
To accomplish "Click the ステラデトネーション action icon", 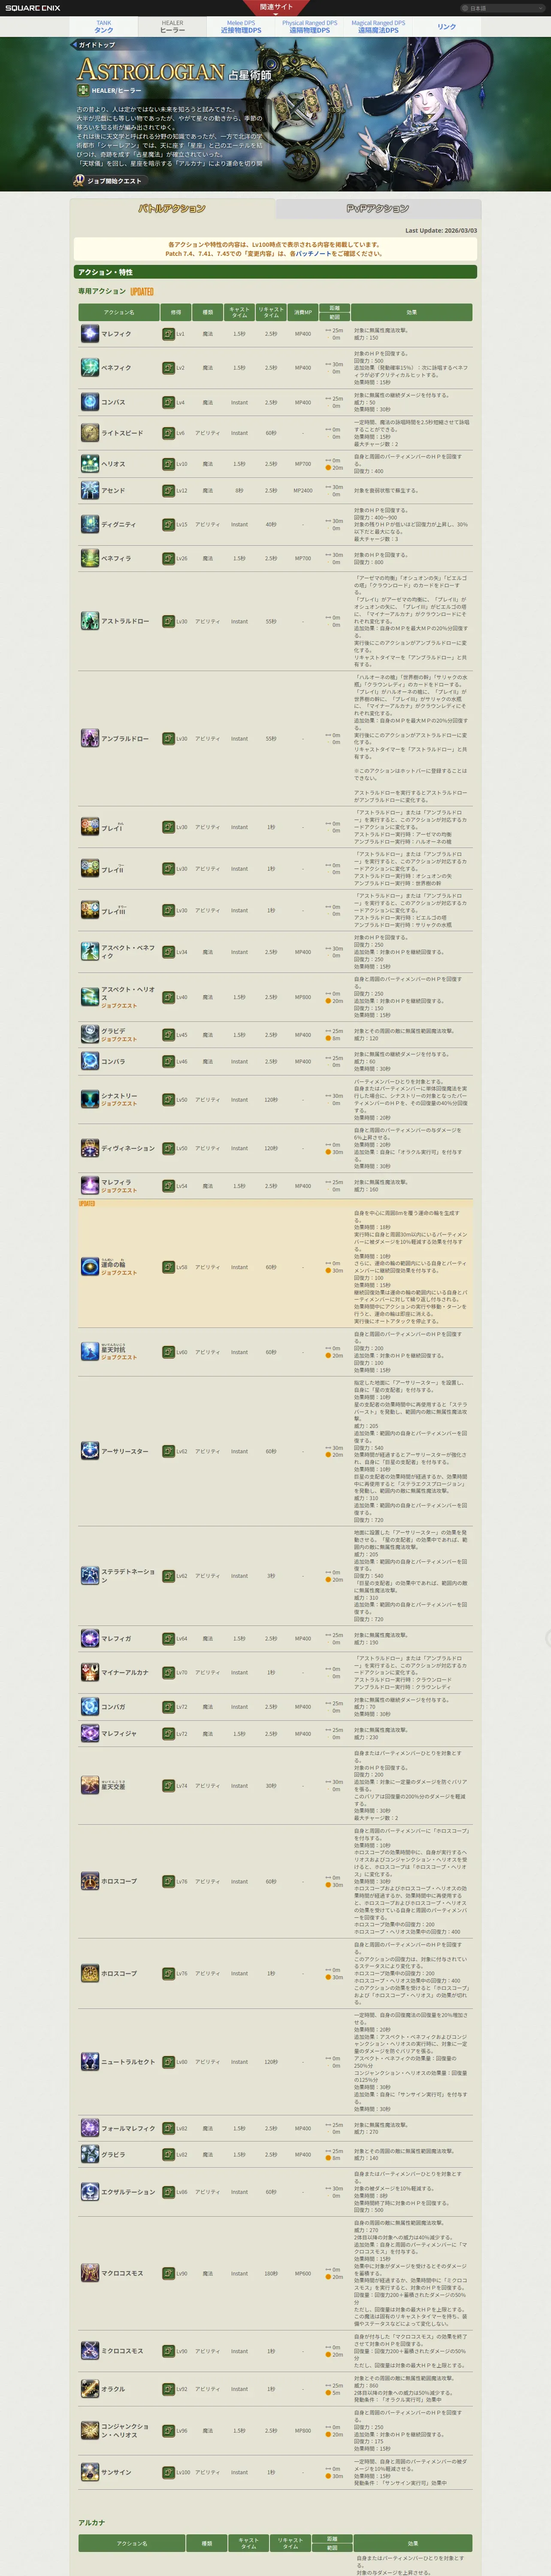I will point(90,1575).
